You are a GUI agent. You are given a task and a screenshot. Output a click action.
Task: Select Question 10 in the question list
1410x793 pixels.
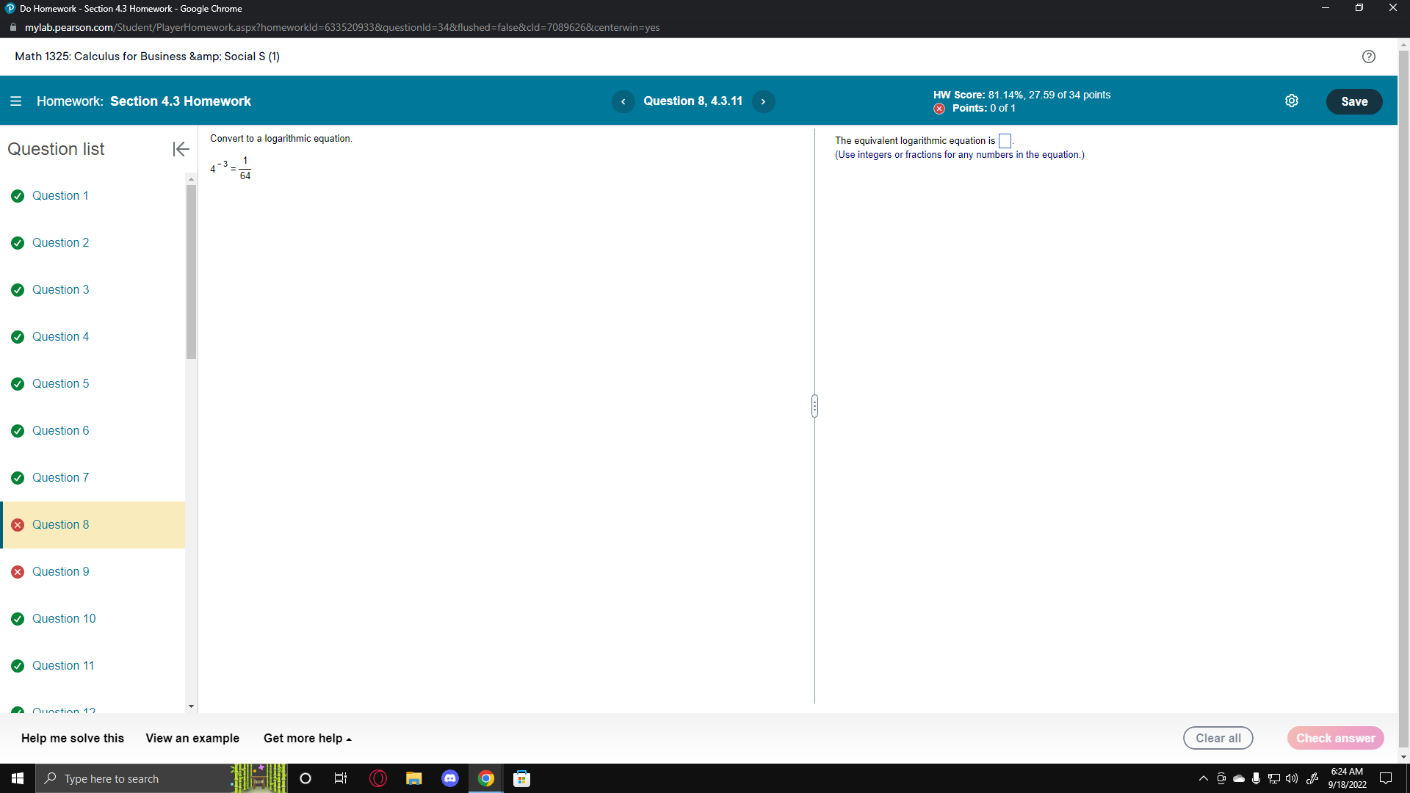coord(64,618)
